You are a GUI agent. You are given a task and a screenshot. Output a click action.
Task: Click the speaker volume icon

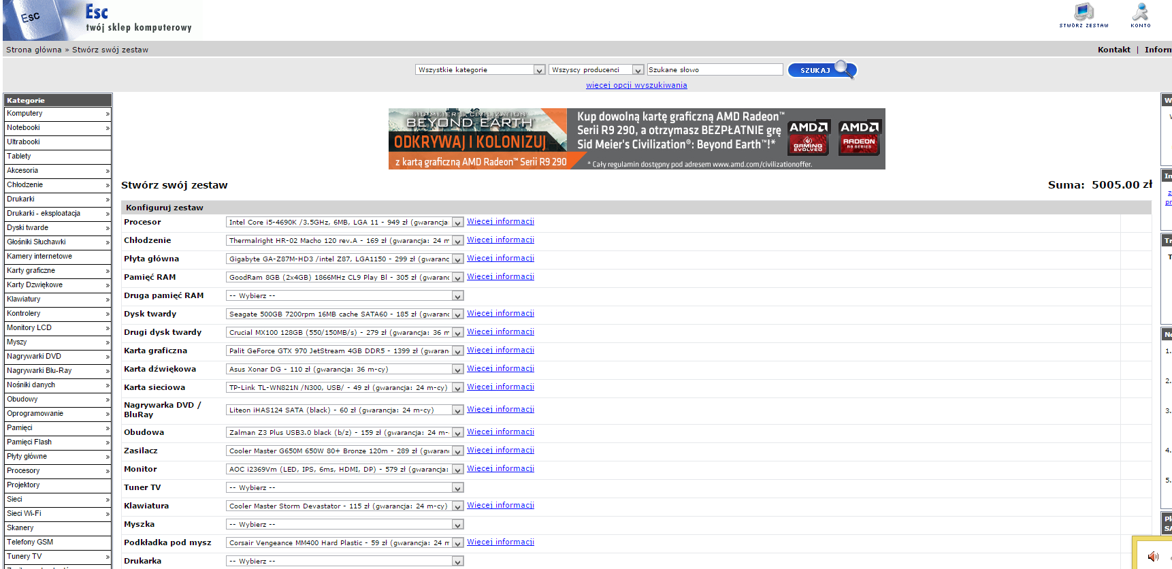[x=1153, y=556]
